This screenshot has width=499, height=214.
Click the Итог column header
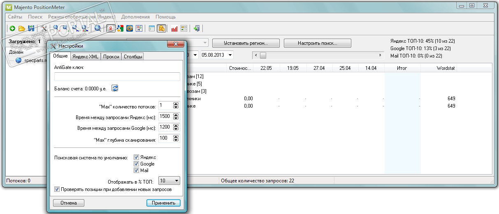pyautogui.click(x=402, y=68)
